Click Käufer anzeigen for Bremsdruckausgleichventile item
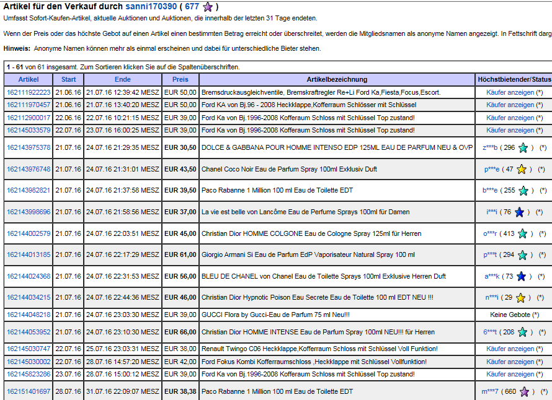 [x=510, y=92]
